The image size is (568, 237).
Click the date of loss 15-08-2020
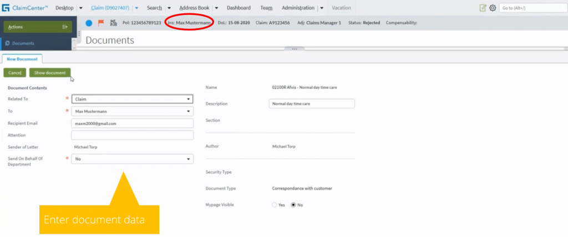tap(239, 23)
